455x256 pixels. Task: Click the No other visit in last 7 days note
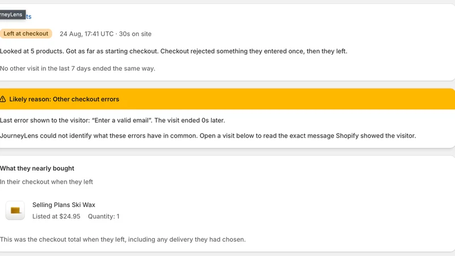pos(77,68)
